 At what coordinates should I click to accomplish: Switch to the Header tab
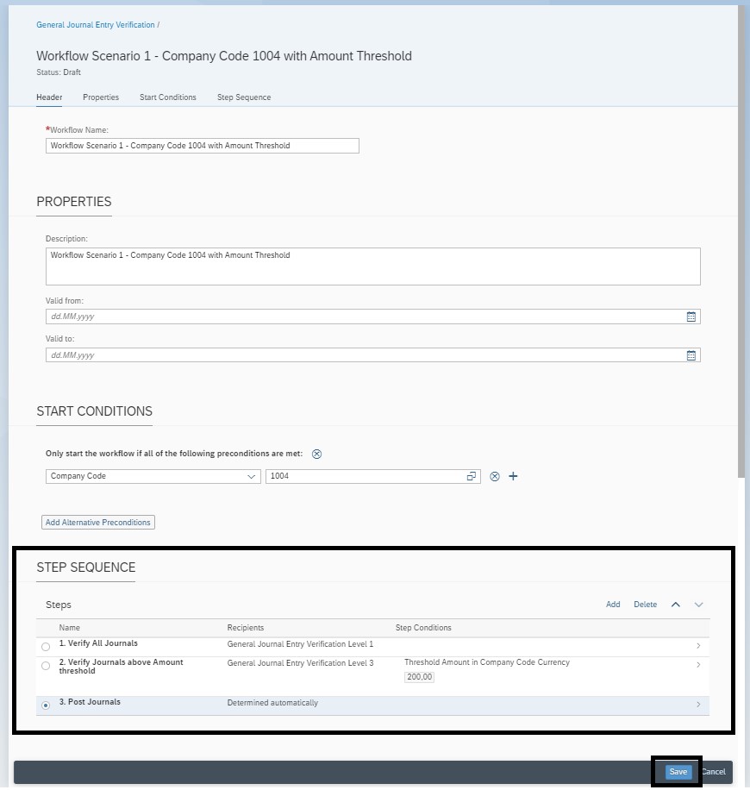(x=49, y=97)
